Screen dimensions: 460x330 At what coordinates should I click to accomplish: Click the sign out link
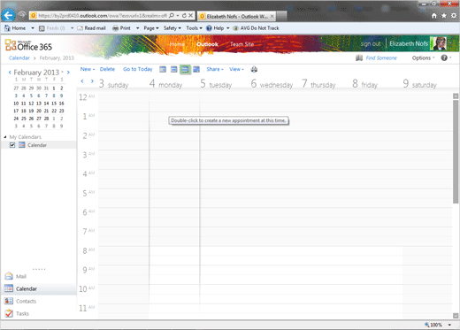(x=371, y=43)
